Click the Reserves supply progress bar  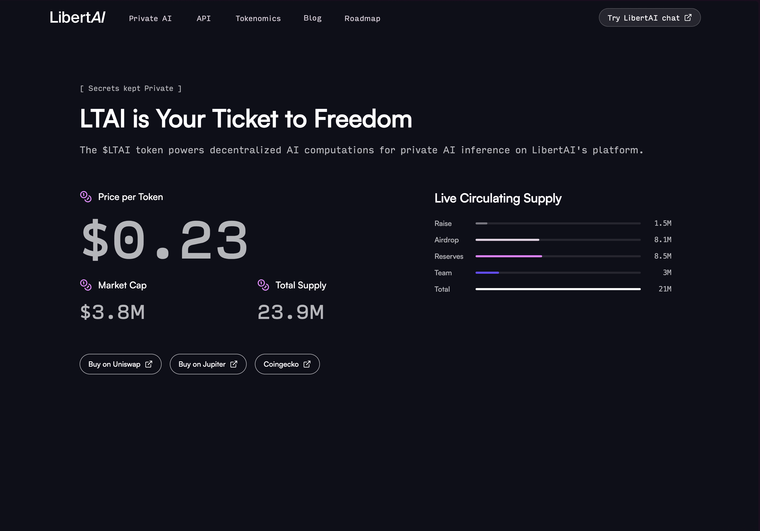tap(558, 256)
